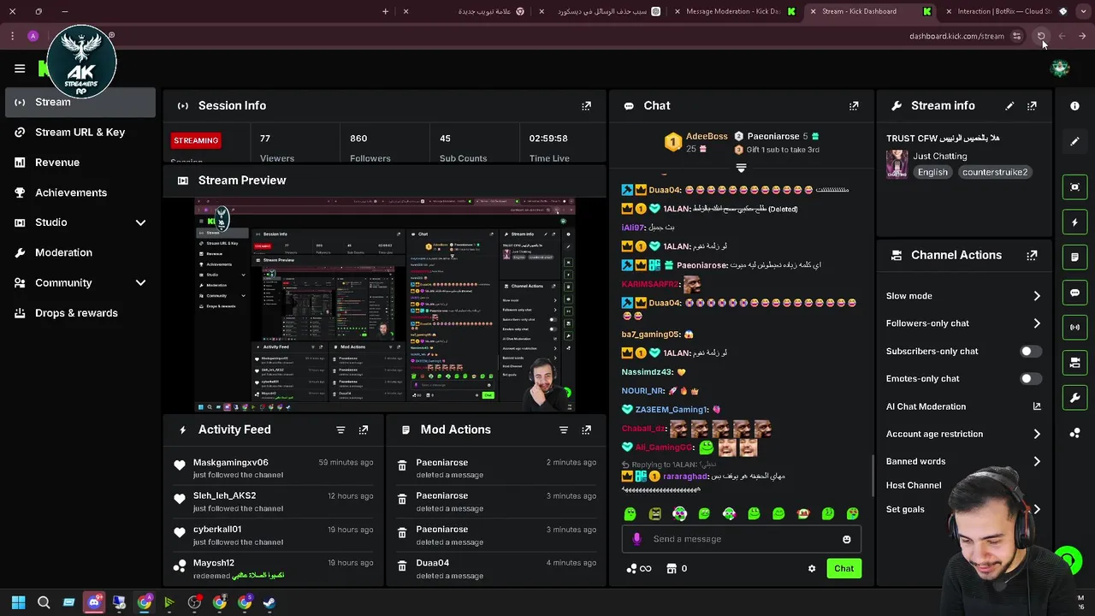Click the channel points icon below chat input
This screenshot has height=616, width=1095.
click(631, 568)
